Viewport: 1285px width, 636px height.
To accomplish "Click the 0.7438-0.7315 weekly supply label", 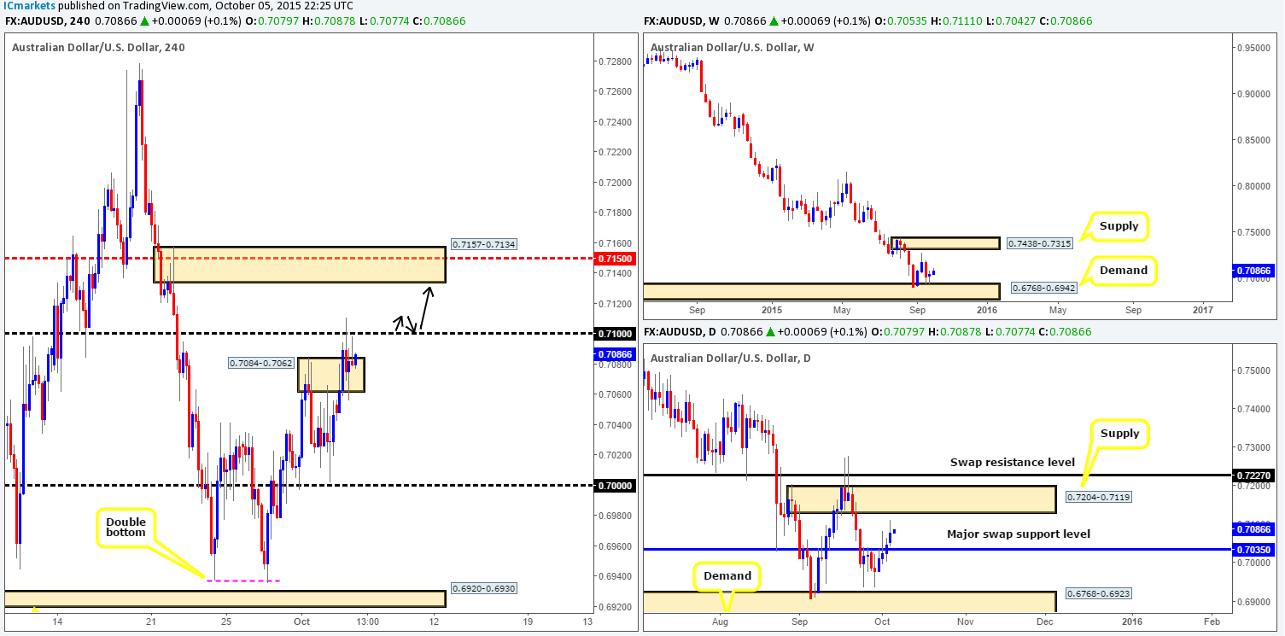I will pyautogui.click(x=1042, y=243).
